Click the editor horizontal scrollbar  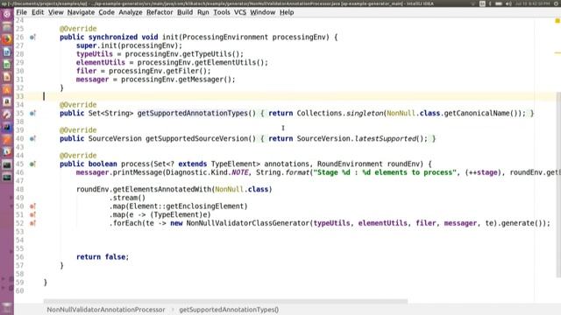(225, 301)
